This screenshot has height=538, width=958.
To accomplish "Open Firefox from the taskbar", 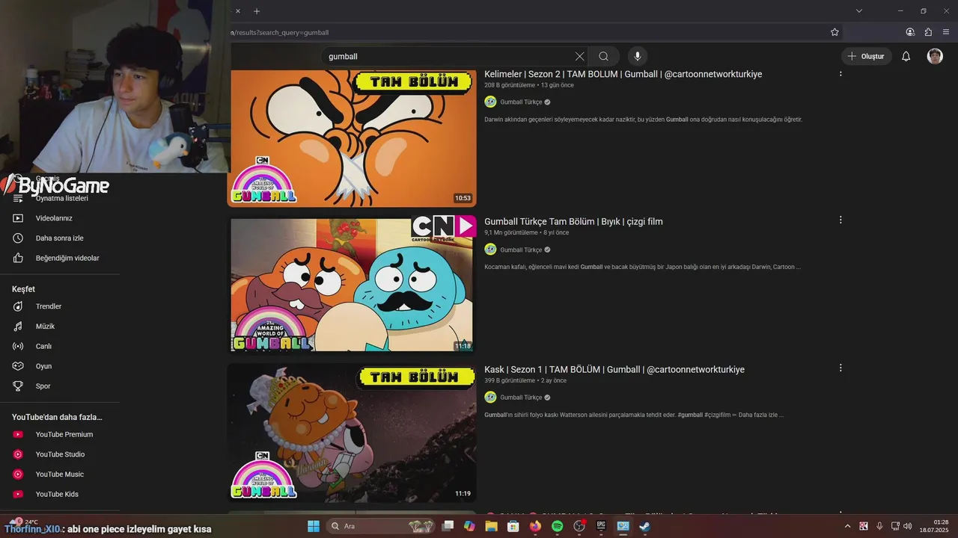I will (x=535, y=526).
